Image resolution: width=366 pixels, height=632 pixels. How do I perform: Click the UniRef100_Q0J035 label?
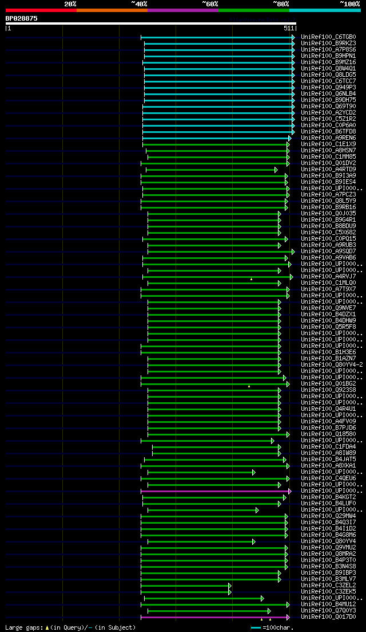tap(328, 213)
